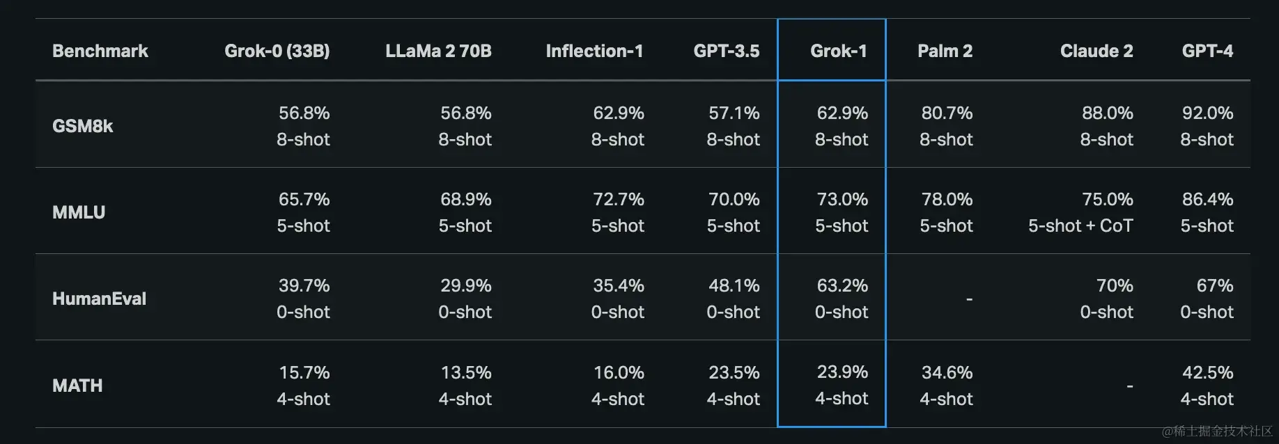Click the GPT-4 column header
This screenshot has width=1279, height=444.
pyautogui.click(x=1207, y=51)
